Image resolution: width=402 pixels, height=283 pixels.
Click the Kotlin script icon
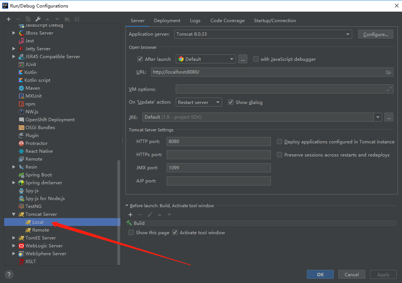coord(21,80)
